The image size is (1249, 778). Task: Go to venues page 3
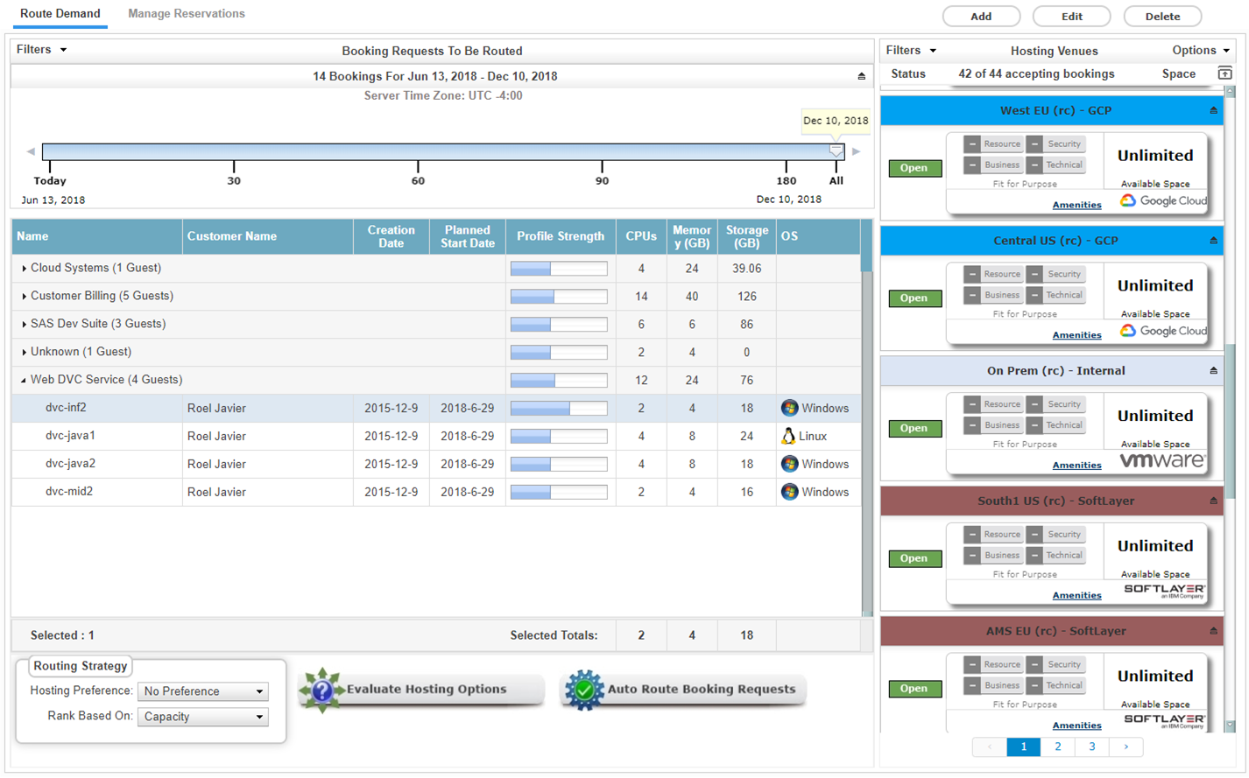click(x=1091, y=746)
